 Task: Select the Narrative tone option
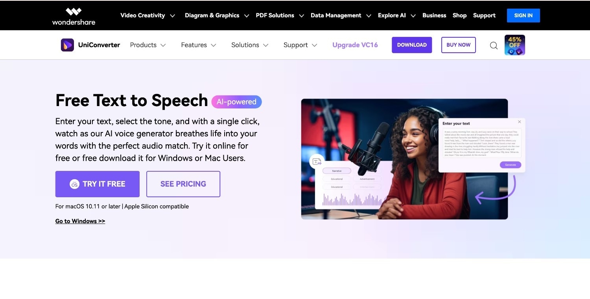337,171
